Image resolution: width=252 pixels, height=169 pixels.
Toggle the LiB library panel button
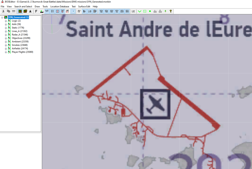90,11
